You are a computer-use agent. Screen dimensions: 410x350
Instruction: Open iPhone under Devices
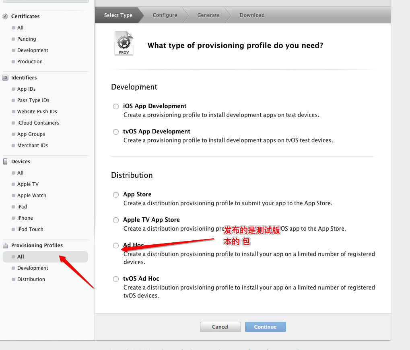25,218
